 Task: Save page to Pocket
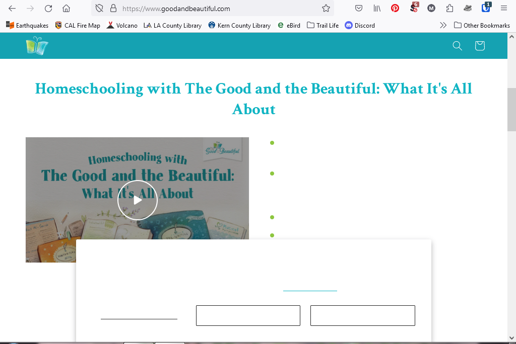359,9
